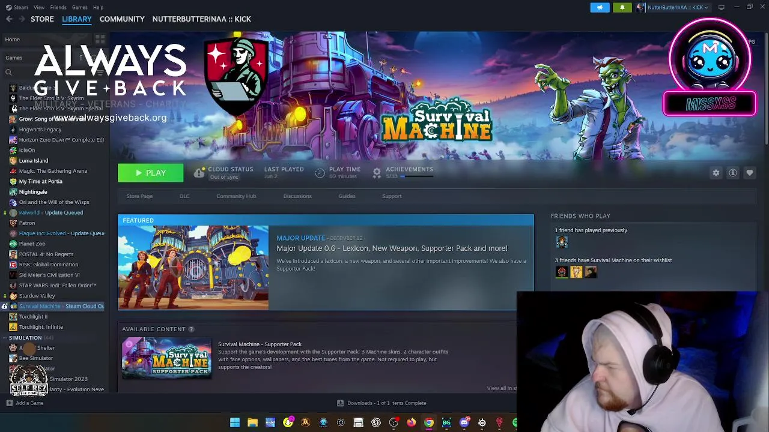Viewport: 769px width, 432px height.
Task: Open game settings gear icon
Action: tap(716, 173)
